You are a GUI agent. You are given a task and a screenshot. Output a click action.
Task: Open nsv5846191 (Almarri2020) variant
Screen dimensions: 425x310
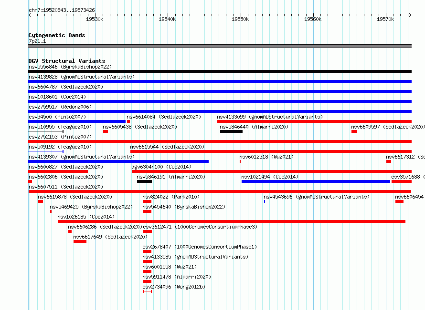171,177
